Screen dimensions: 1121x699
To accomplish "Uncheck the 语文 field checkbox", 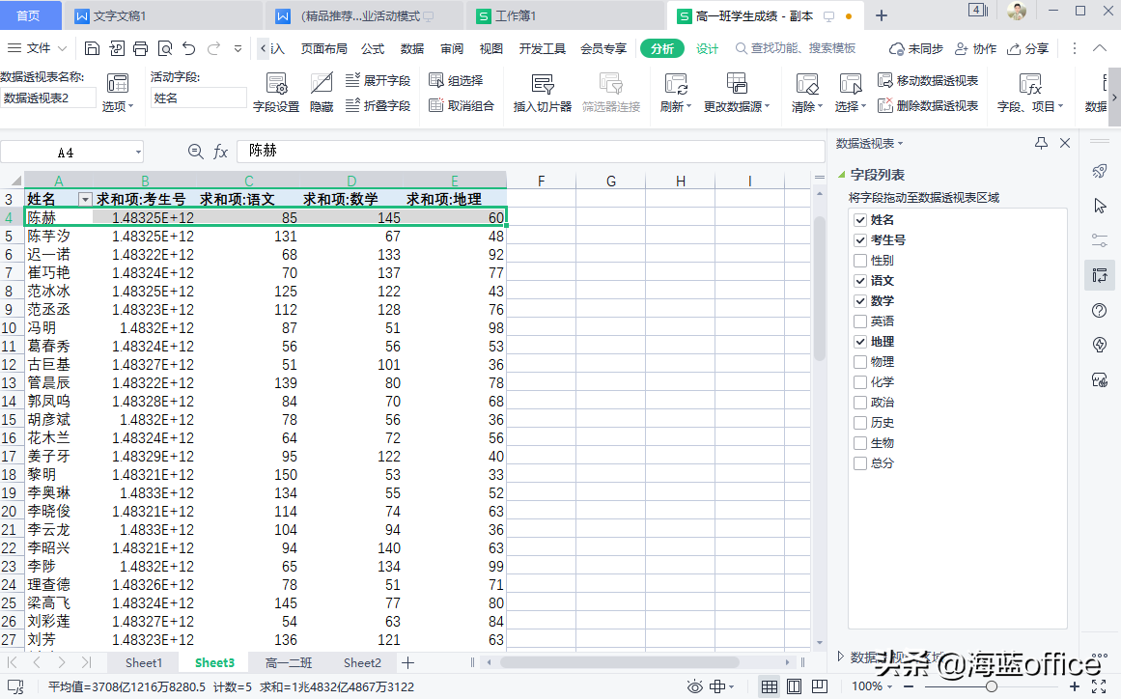I will pos(860,281).
